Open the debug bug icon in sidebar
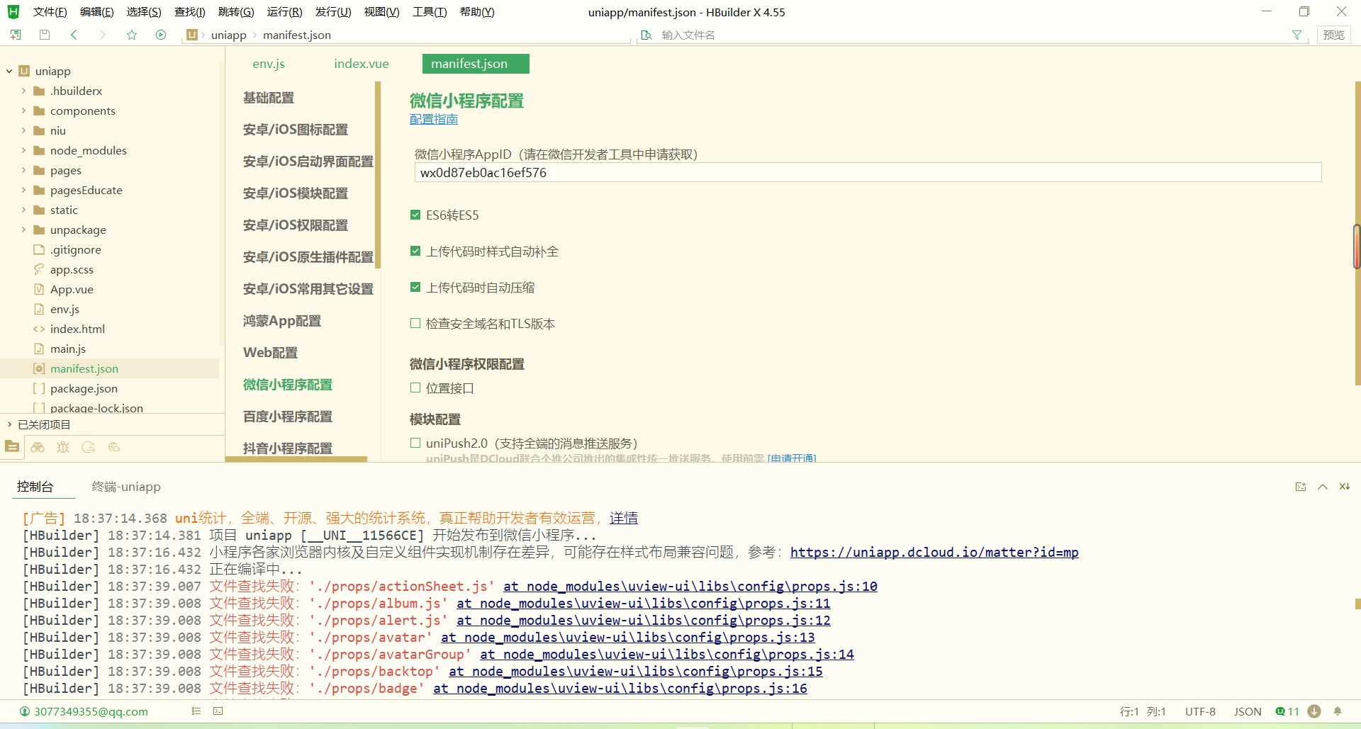Screen dimensions: 1361x729 pos(63,447)
